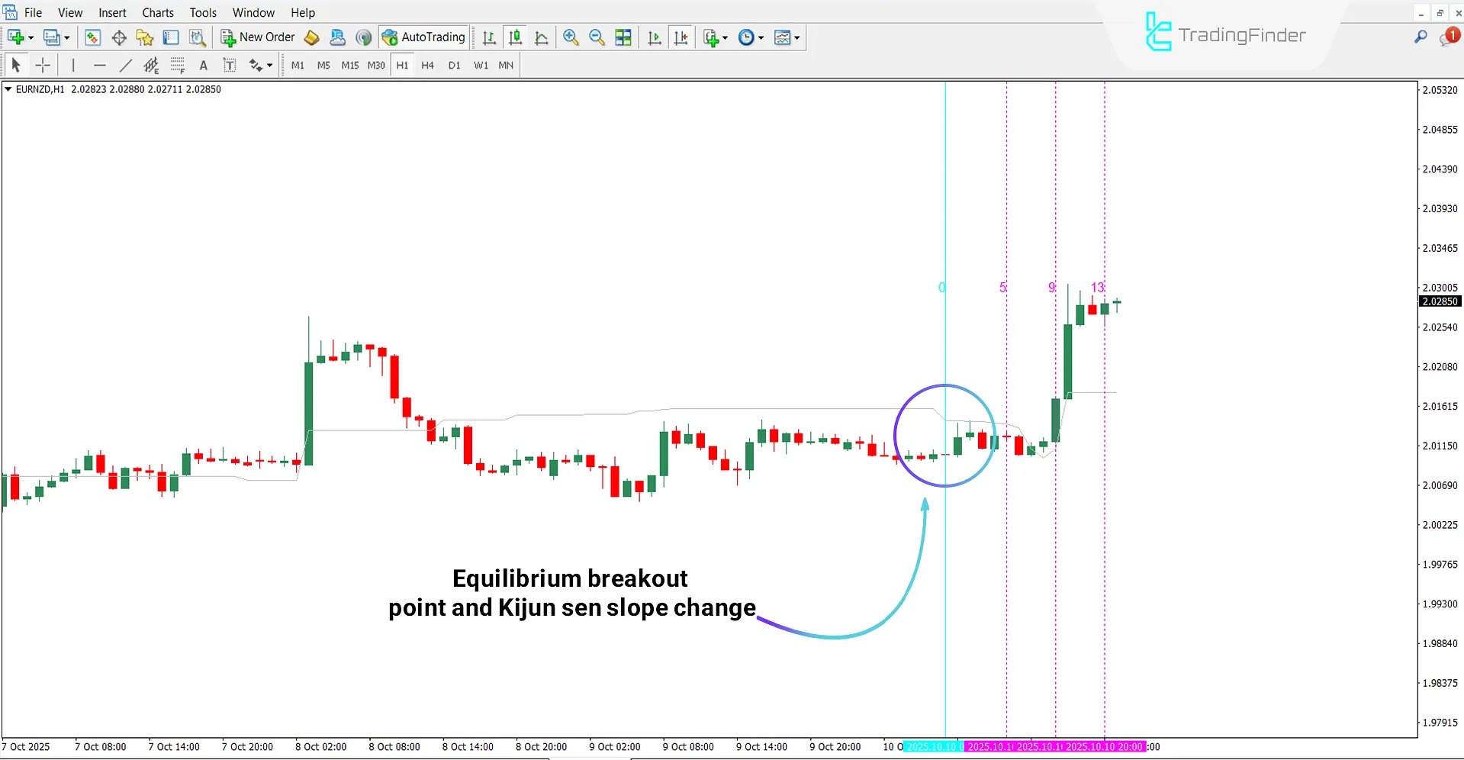Image resolution: width=1464 pixels, height=760 pixels.
Task: Toggle chart shift from right edge
Action: click(x=681, y=37)
